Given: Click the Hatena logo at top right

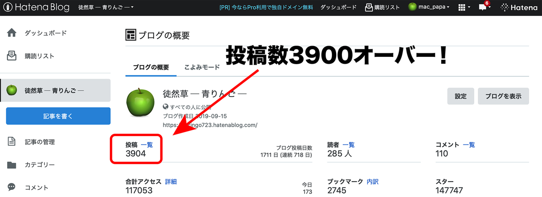Looking at the screenshot, I should pos(519,7).
